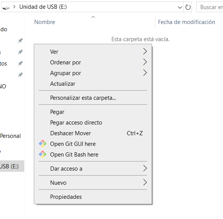Select the sidebar item ending in 'do'

(x=3, y=29)
